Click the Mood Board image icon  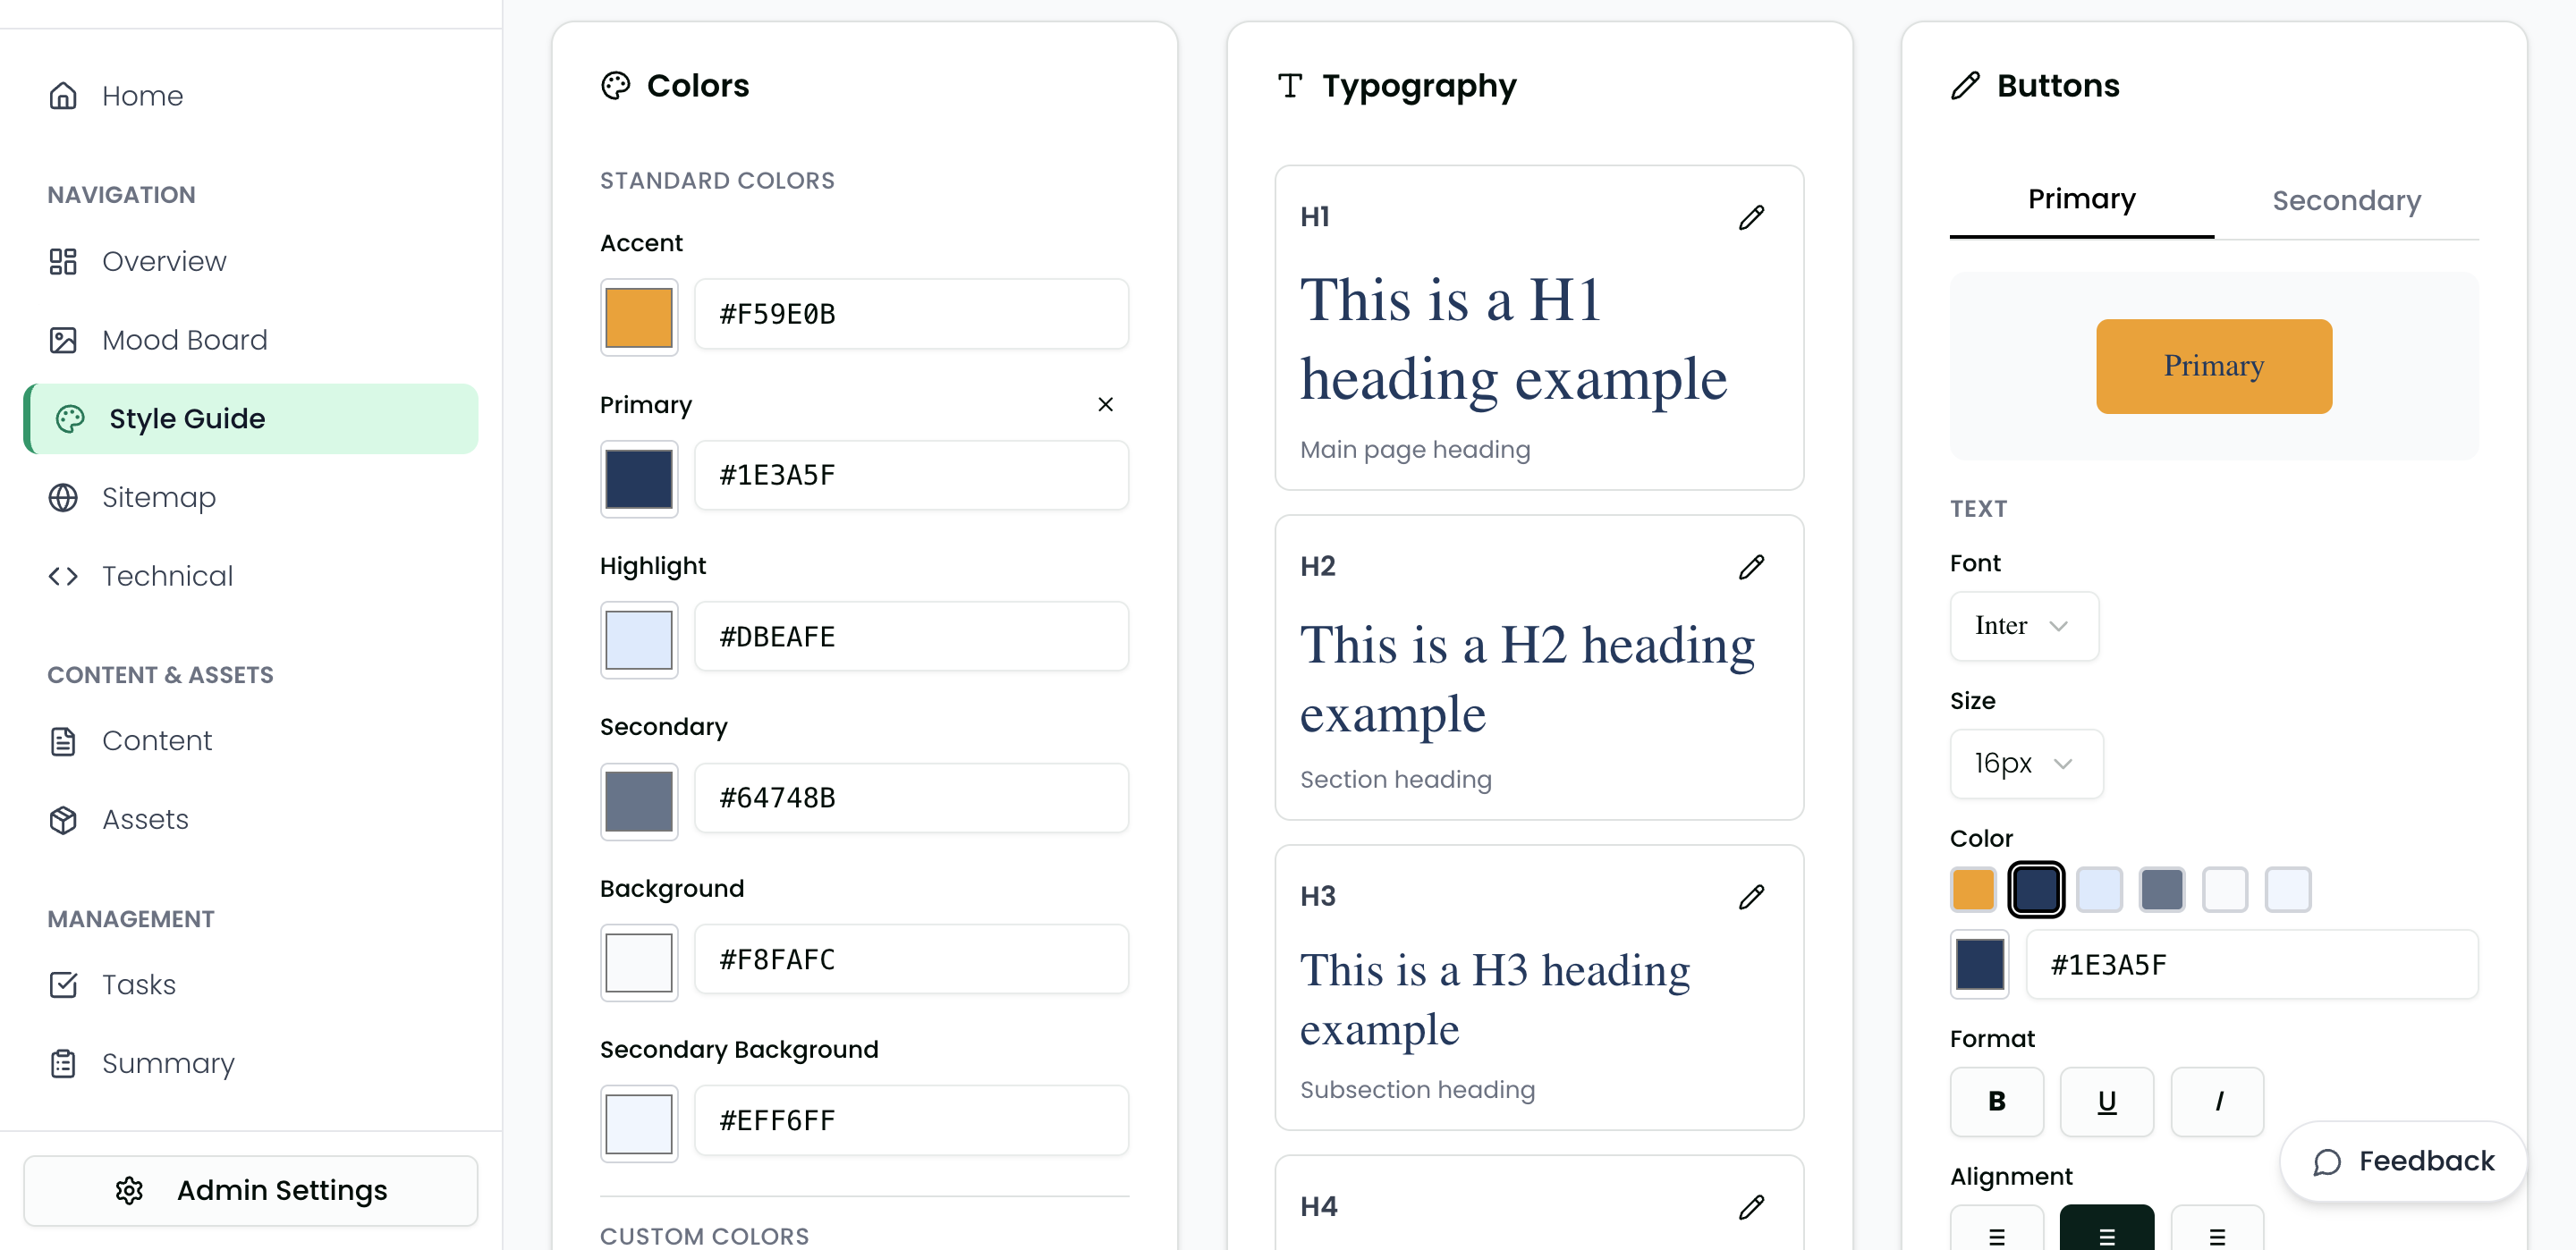pos(63,340)
